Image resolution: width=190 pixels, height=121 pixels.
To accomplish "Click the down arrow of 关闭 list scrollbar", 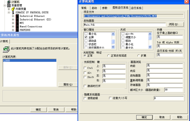I will coord(150,47).
